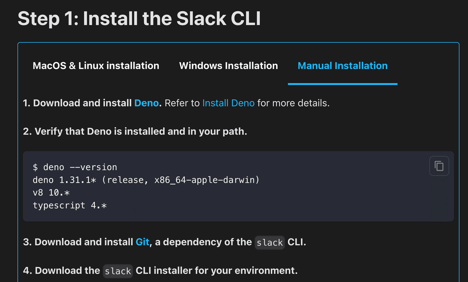
Task: Click the slack inline code in step 4
Action: [118, 271]
